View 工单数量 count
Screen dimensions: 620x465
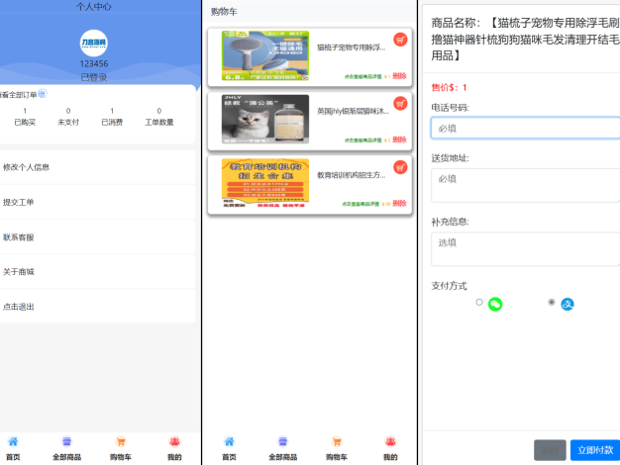pos(159,117)
